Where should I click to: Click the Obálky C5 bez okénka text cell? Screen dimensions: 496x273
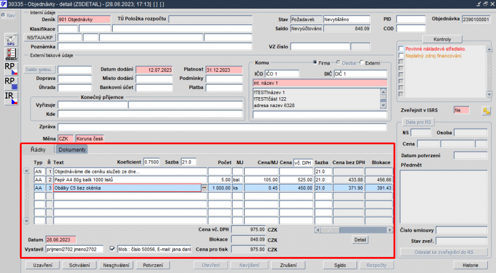[x=127, y=188]
